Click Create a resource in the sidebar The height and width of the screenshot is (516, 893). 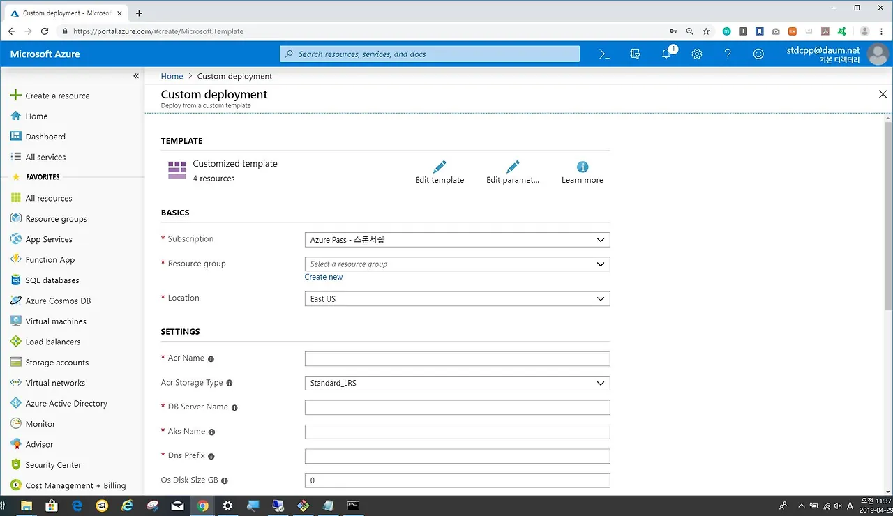tap(57, 96)
